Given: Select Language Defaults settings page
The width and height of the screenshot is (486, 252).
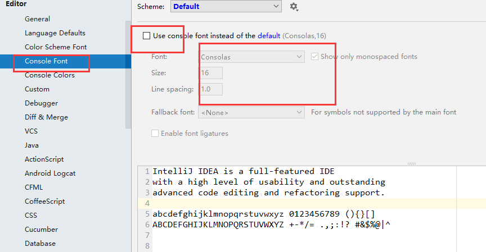Looking at the screenshot, I should (x=55, y=33).
